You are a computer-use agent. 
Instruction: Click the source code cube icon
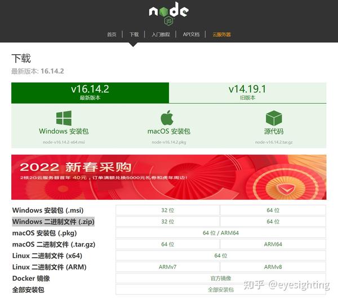(274, 118)
